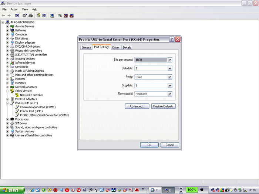The height and width of the screenshot is (194, 259).
Task: Select the Port Settings tab
Action: click(102, 47)
